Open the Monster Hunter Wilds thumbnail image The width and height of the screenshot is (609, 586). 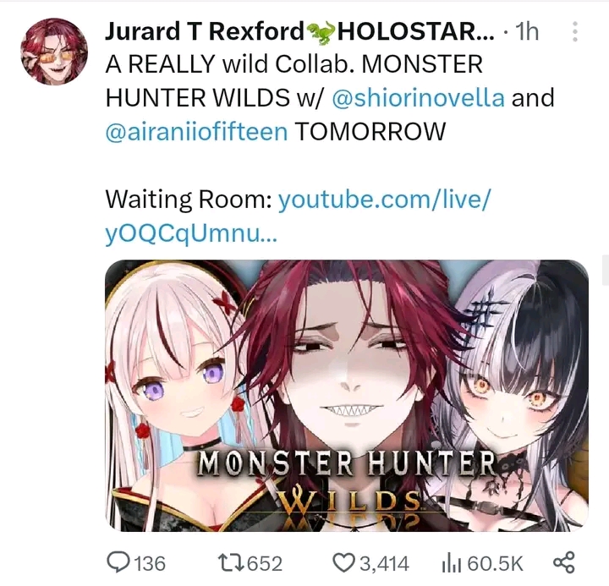click(347, 396)
